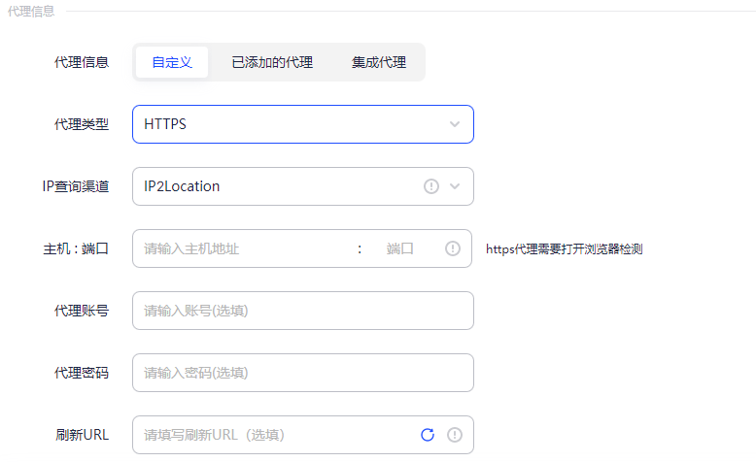Click the chevron arrow in the 代理类型 selector
The image size is (756, 462).
pyautogui.click(x=455, y=124)
